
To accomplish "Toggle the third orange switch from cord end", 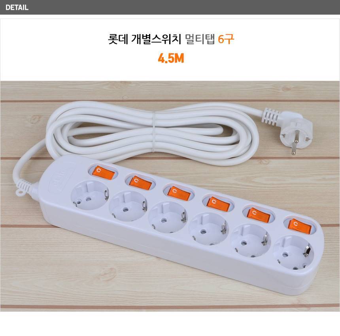I will [x=179, y=193].
